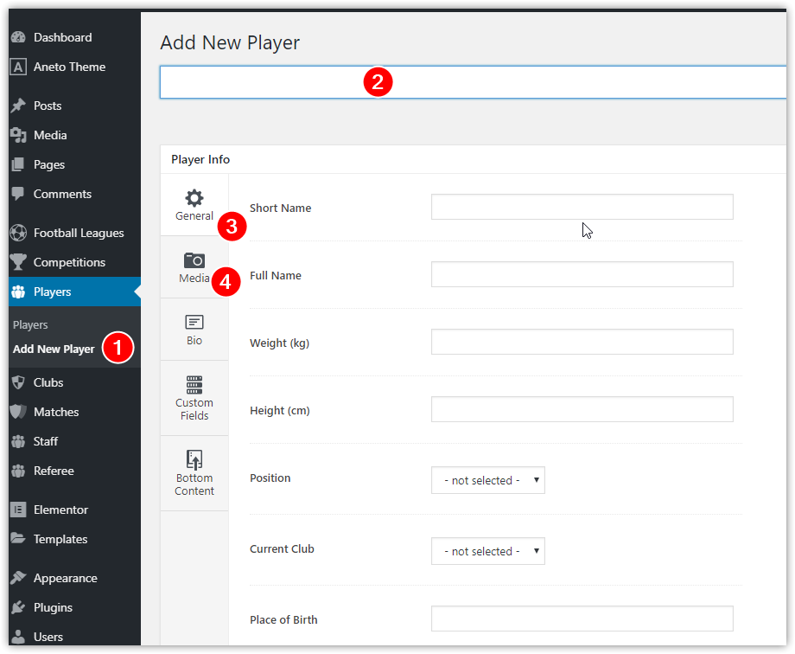The height and width of the screenshot is (654, 795).
Task: Open Aneto Theme menu label
Action: pos(69,67)
